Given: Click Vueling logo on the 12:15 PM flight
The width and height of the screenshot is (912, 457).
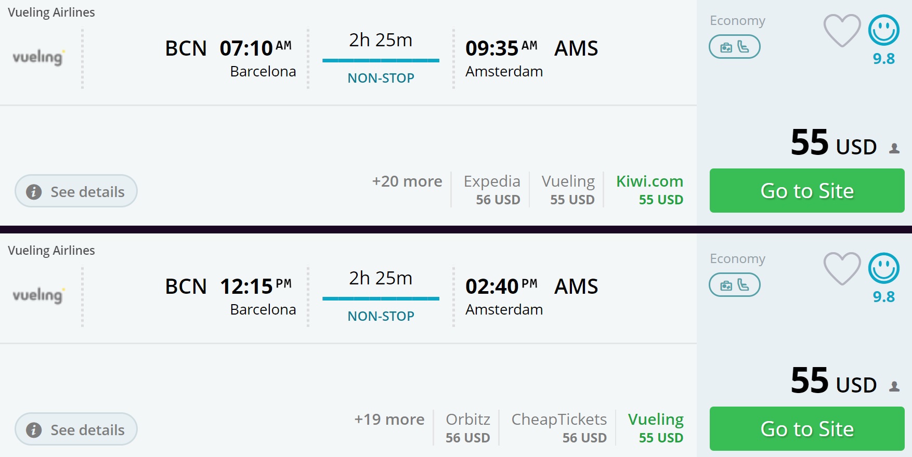Looking at the screenshot, I should tap(38, 295).
